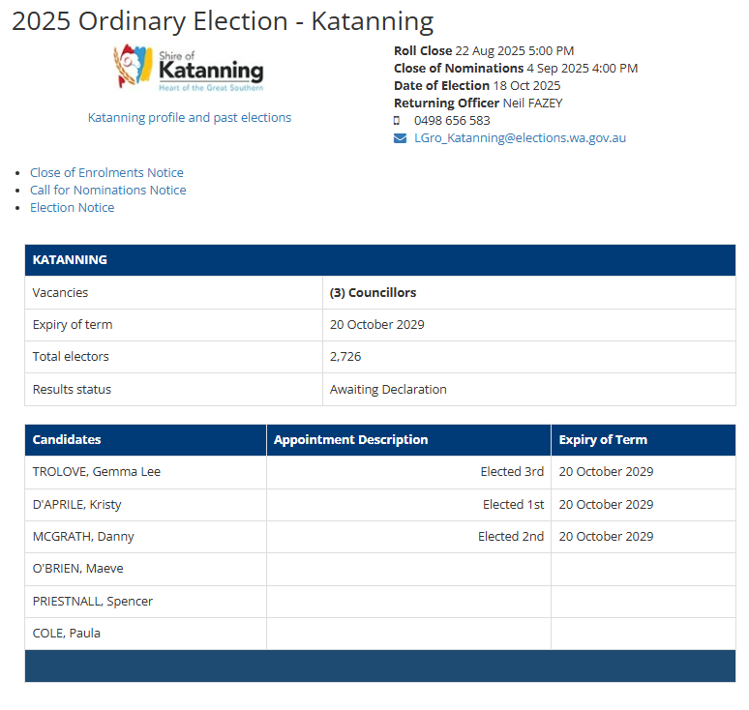Click the mobile phone icon
This screenshot has width=749, height=710.
pos(397,121)
